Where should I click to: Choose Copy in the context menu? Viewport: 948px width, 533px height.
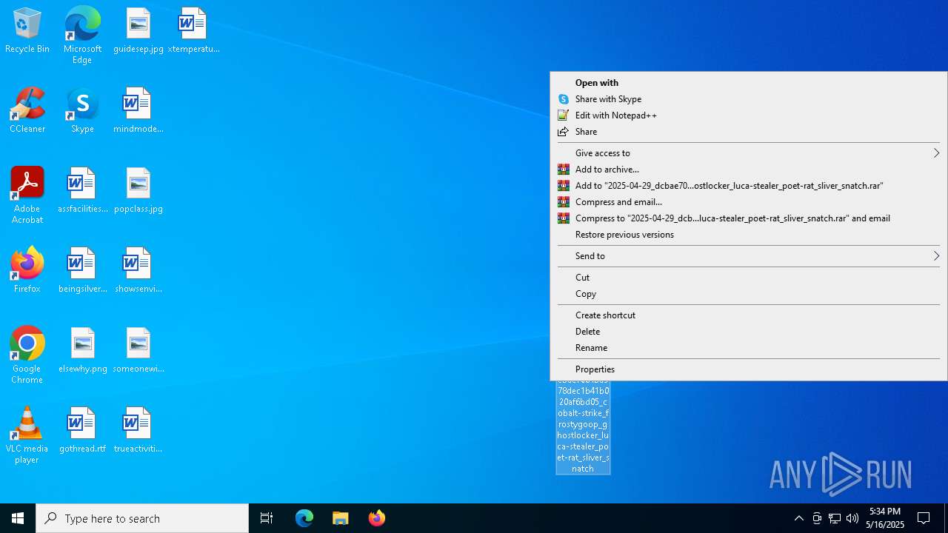tap(748, 294)
